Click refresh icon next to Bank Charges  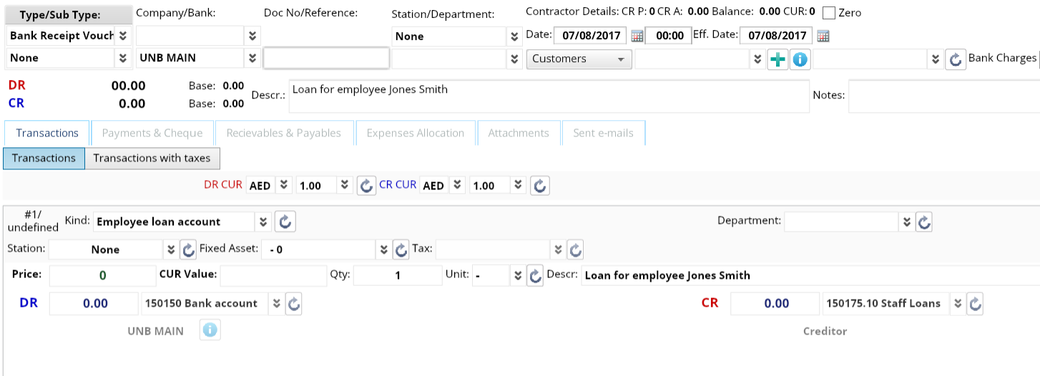coord(956,59)
